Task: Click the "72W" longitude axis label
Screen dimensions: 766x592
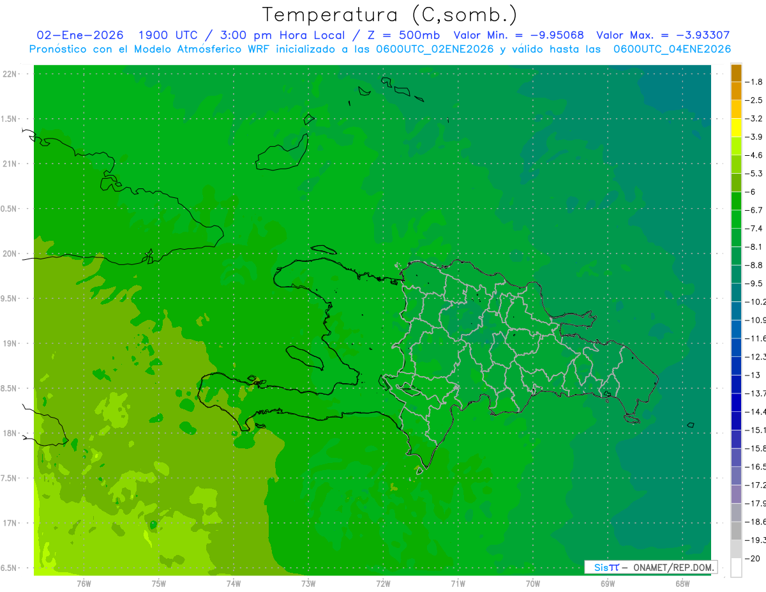Action: (383, 584)
